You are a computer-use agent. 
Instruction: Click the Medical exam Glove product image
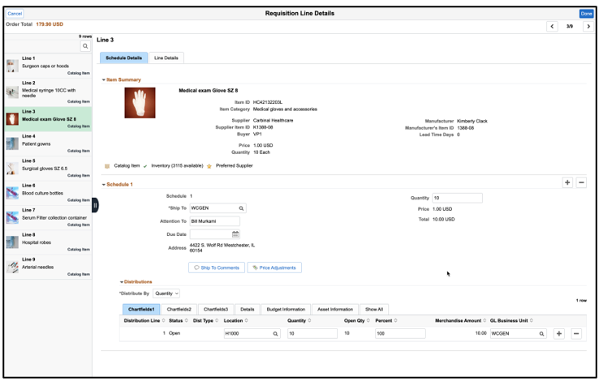point(140,103)
